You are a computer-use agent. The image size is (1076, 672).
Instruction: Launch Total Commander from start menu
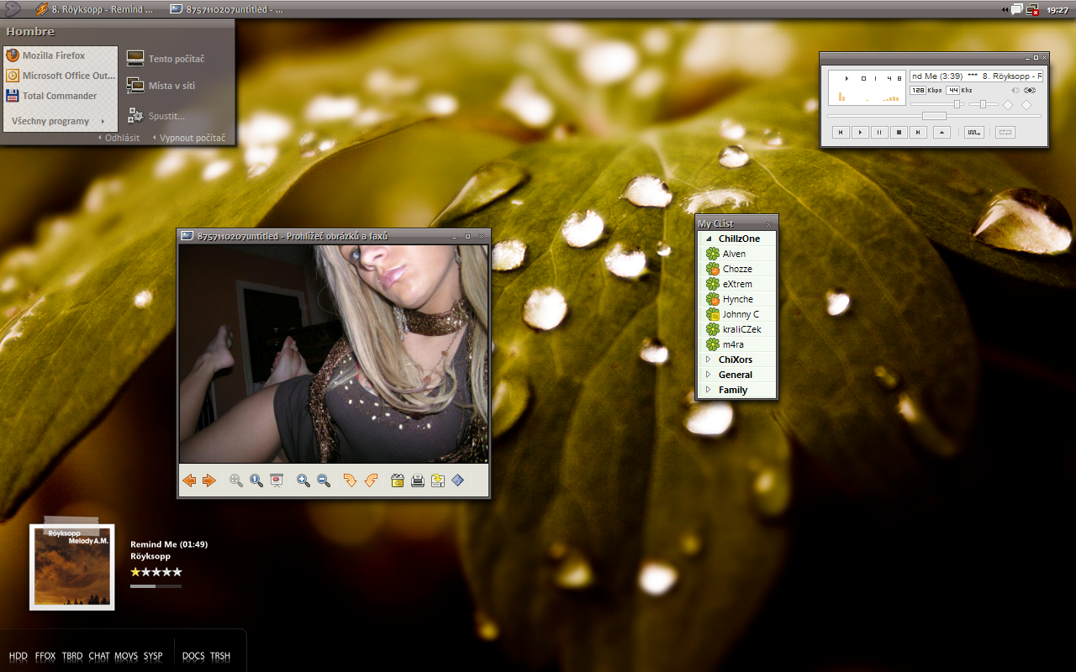click(x=60, y=96)
